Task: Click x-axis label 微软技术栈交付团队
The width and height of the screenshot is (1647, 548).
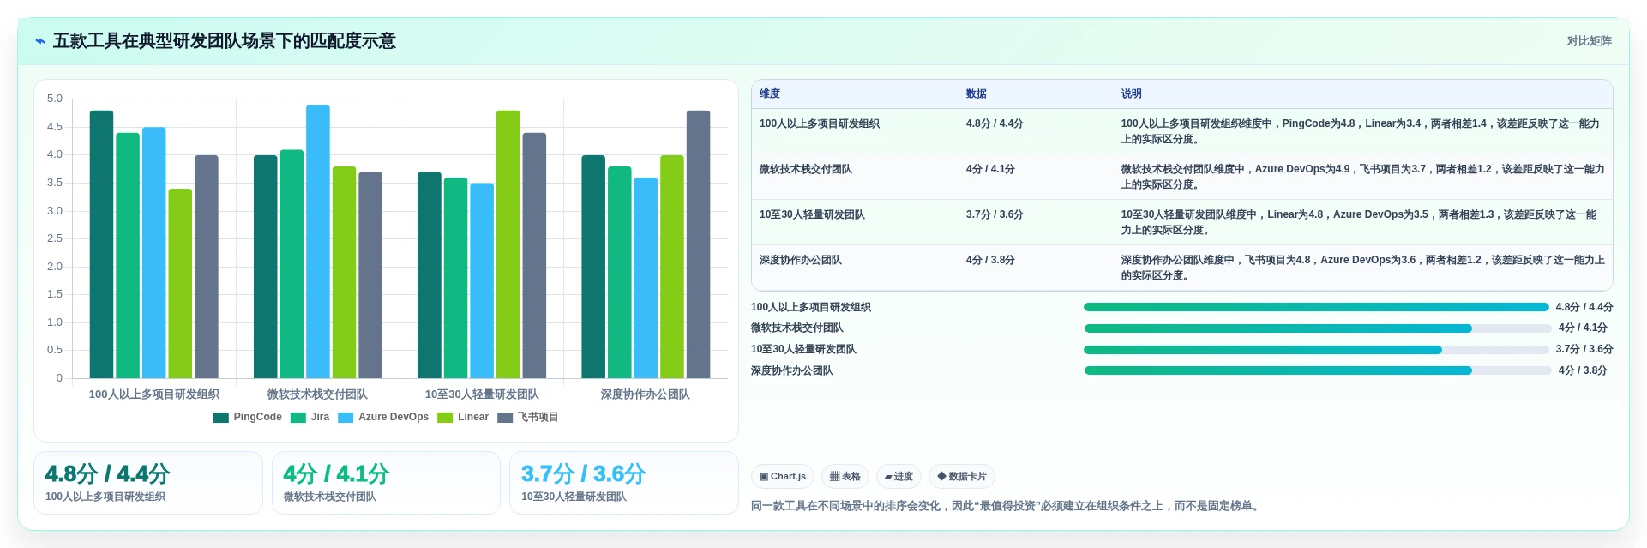Action: (x=317, y=394)
